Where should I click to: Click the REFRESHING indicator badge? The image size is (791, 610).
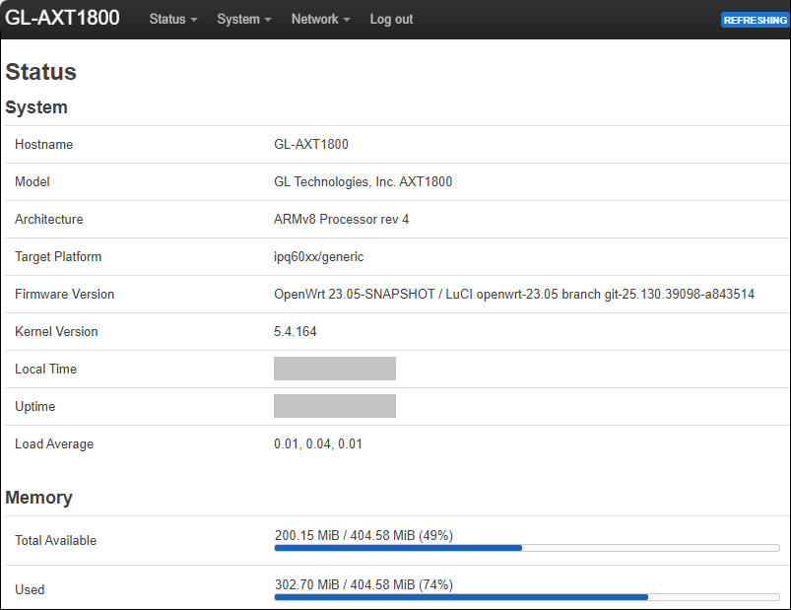click(756, 20)
